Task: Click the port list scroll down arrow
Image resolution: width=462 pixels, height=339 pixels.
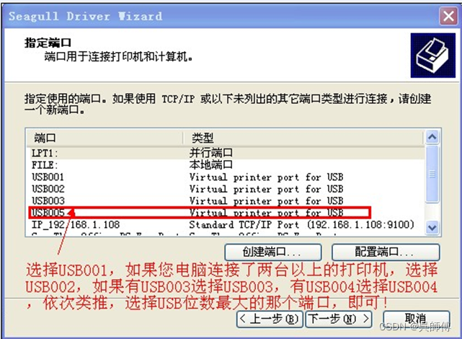Action: pos(432,228)
